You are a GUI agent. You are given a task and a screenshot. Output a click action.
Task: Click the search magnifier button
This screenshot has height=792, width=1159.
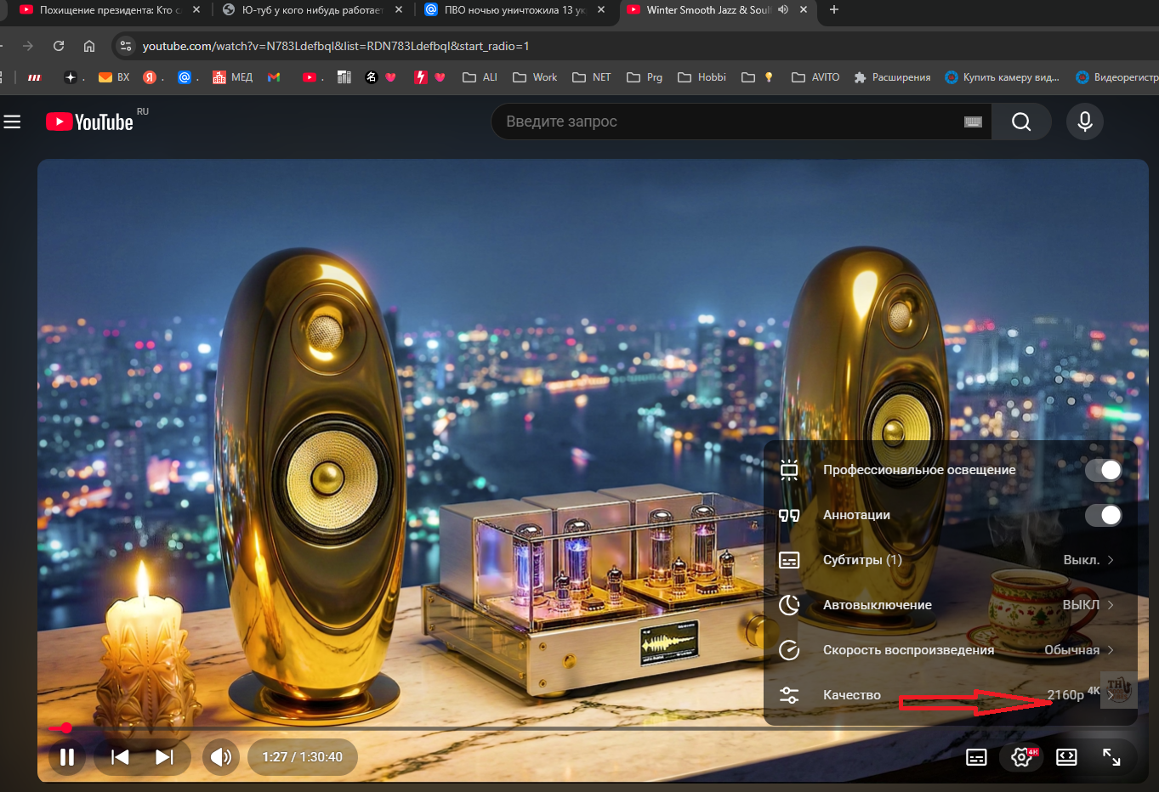point(1021,122)
